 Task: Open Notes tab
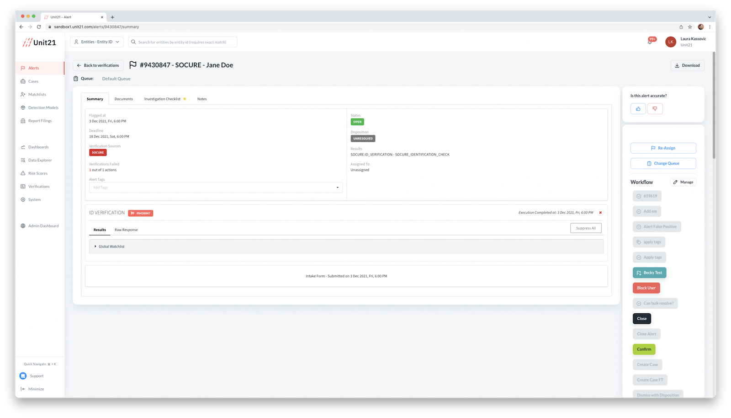coord(202,99)
